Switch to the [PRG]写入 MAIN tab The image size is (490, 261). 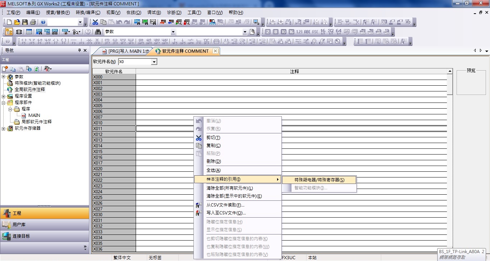click(x=126, y=51)
